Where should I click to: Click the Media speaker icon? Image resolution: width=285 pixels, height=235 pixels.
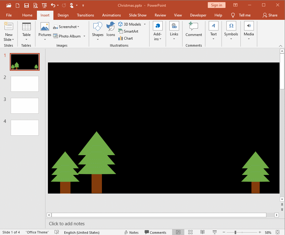click(249, 26)
